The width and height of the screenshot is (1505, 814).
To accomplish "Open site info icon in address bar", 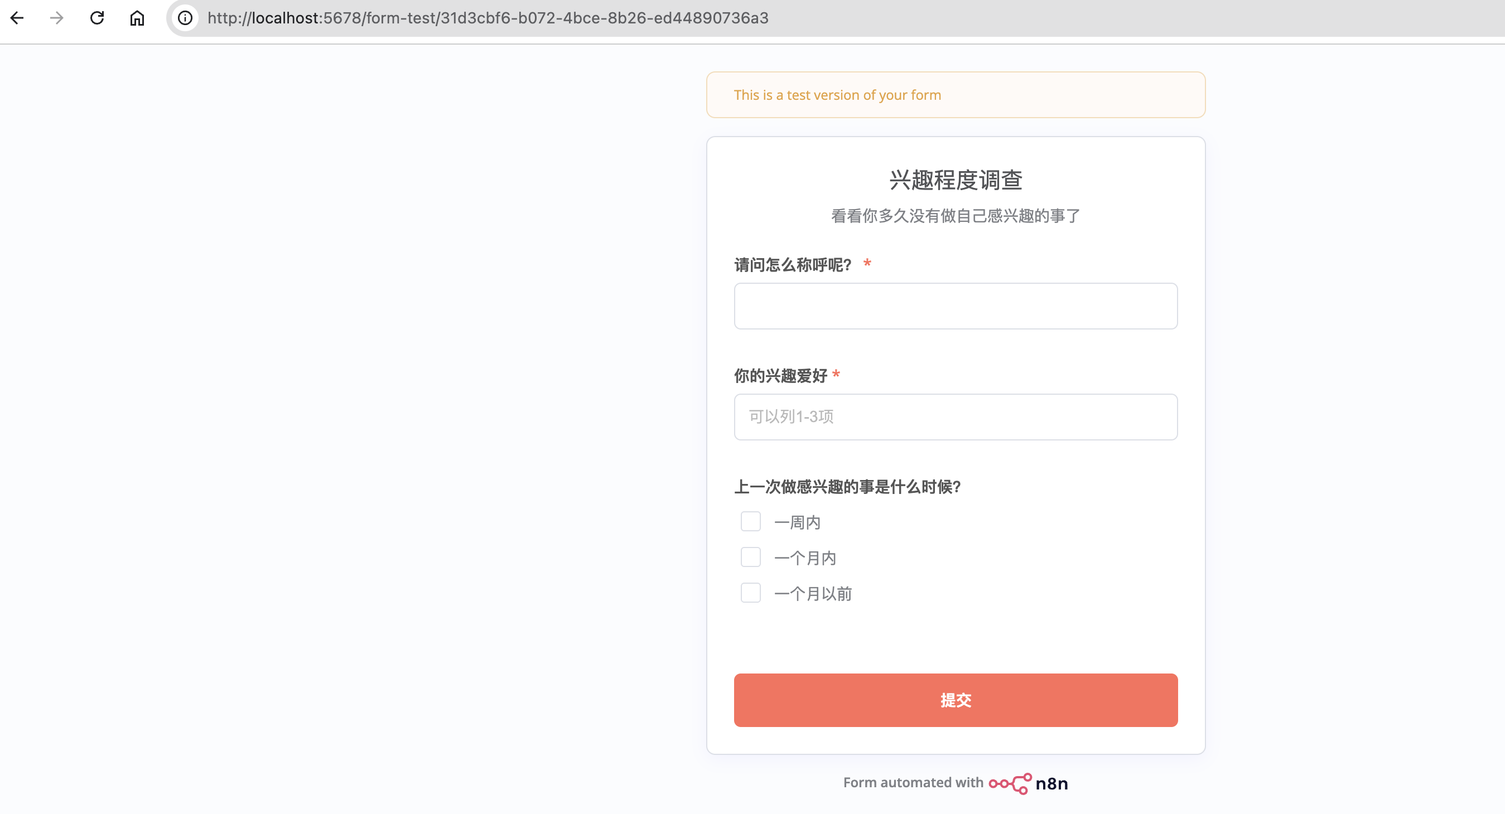I will pyautogui.click(x=185, y=18).
